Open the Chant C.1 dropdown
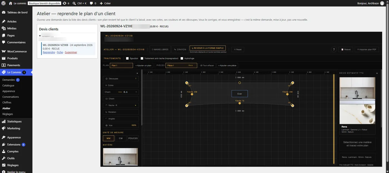The height and width of the screenshot is (173, 389). pyautogui.click(x=121, y=92)
